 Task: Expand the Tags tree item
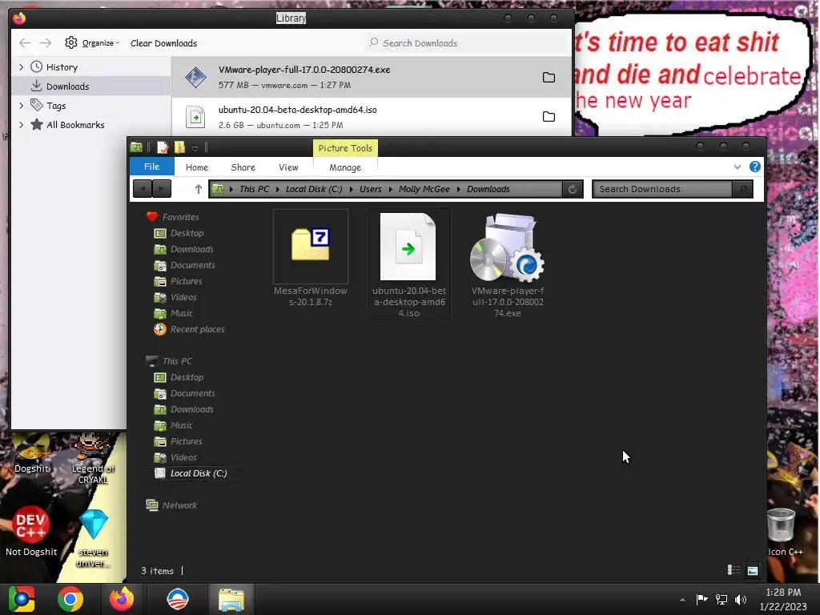coord(21,106)
